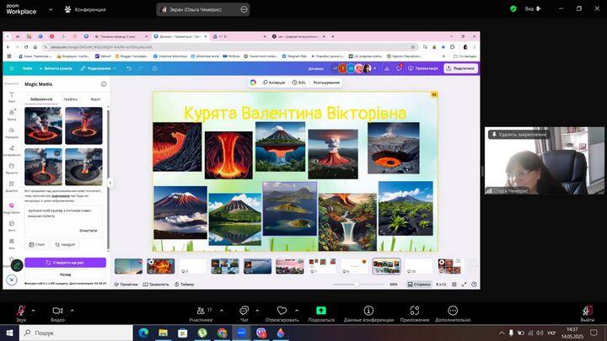607x341 pixels.
Task: Click the Canva redo arrow
Action: (141, 68)
